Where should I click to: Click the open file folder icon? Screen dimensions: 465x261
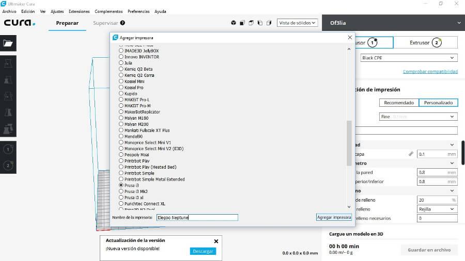tap(8, 43)
